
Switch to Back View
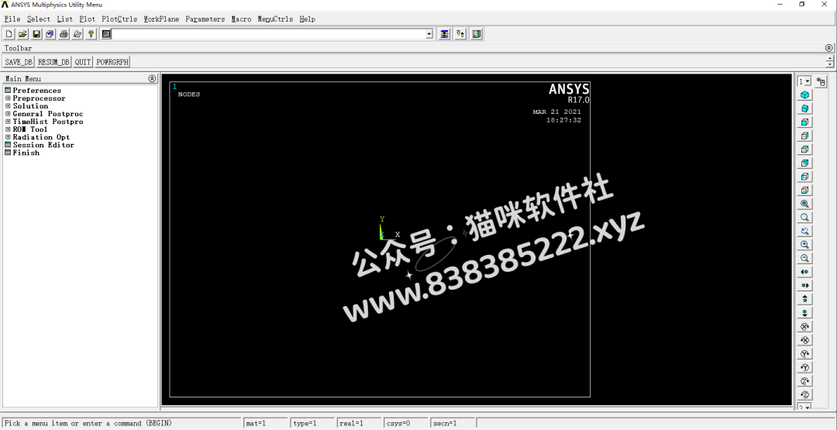tap(805, 163)
